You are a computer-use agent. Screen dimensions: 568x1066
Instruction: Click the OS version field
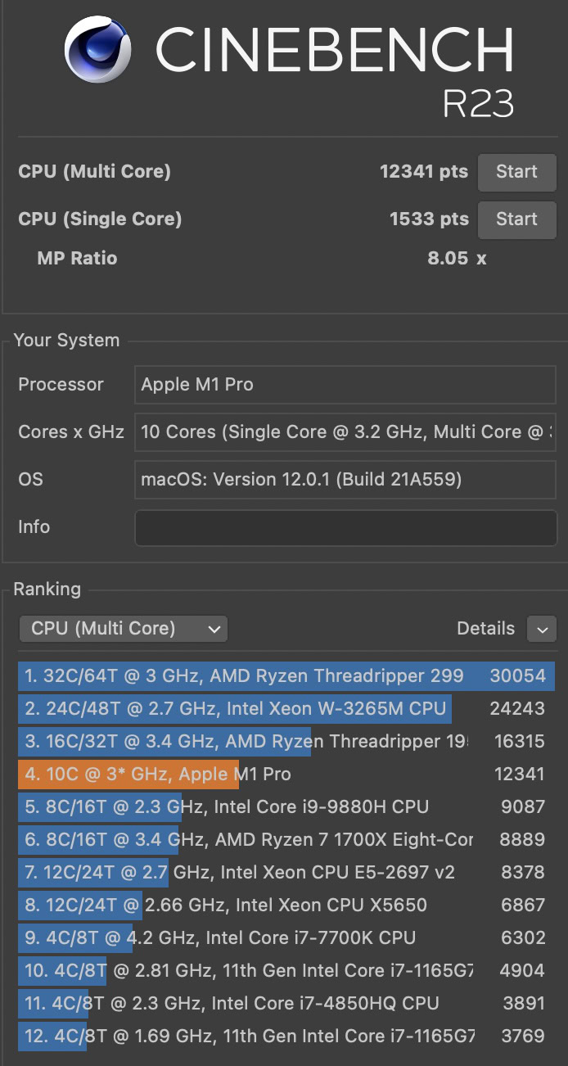pyautogui.click(x=345, y=480)
